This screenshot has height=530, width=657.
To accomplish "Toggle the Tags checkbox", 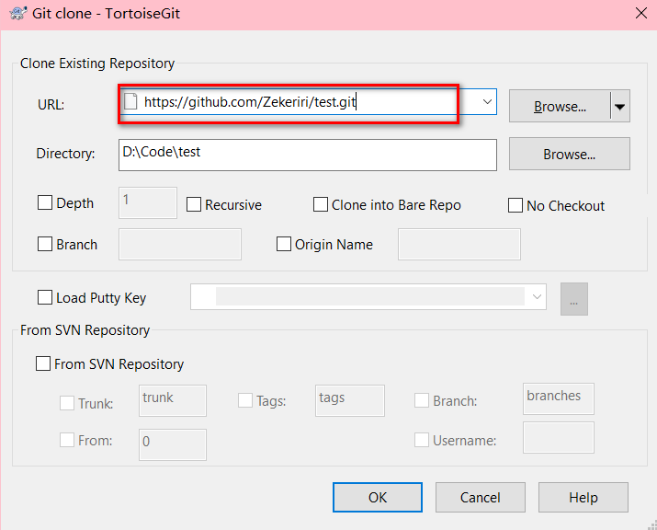I will pos(245,400).
